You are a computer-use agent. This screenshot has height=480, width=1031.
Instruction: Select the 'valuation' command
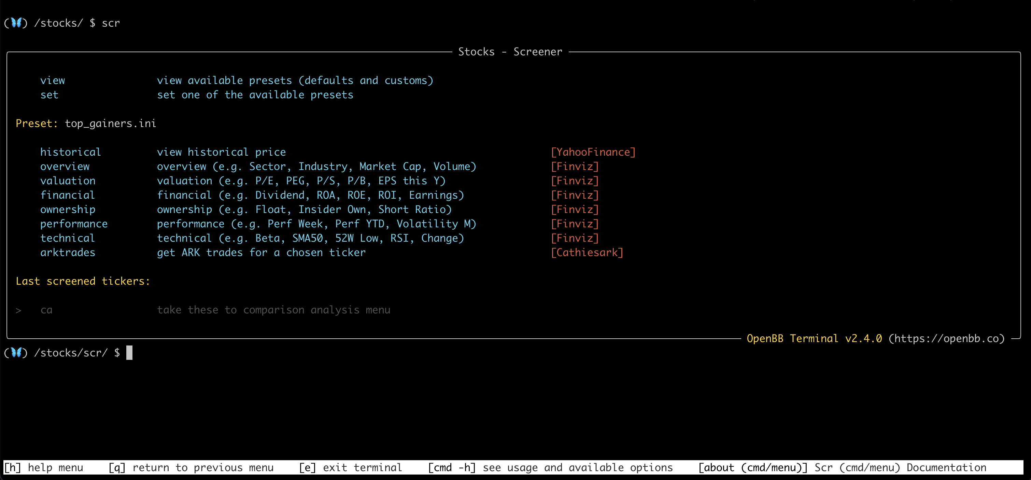click(x=68, y=181)
